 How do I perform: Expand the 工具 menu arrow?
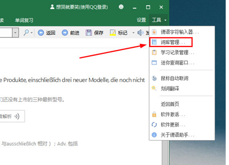[165, 20]
